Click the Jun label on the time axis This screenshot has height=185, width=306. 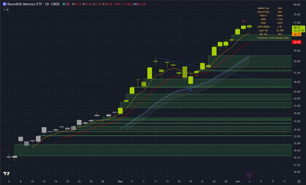point(238,182)
